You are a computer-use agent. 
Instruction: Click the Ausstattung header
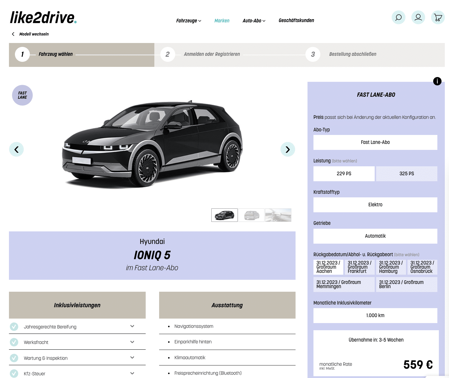[227, 305]
